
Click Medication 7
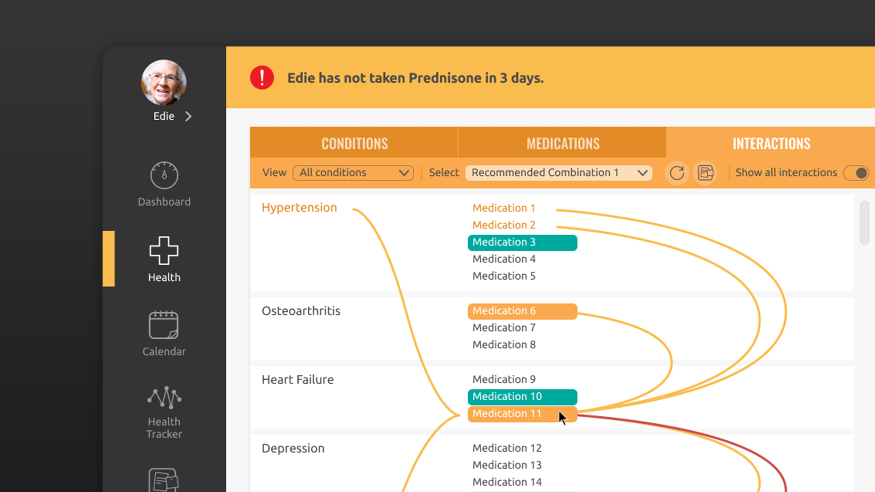[504, 328]
